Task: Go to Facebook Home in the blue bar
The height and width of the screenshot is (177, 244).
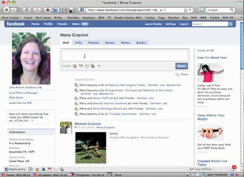Action: (x=35, y=24)
